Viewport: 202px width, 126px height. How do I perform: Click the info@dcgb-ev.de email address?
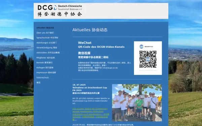[x=110, y=68]
